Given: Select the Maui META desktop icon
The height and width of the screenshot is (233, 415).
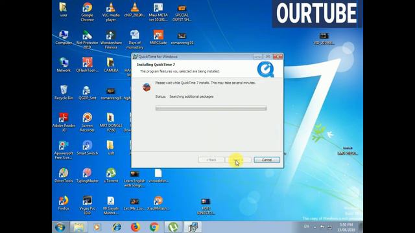Looking at the screenshot, I should point(158,12).
